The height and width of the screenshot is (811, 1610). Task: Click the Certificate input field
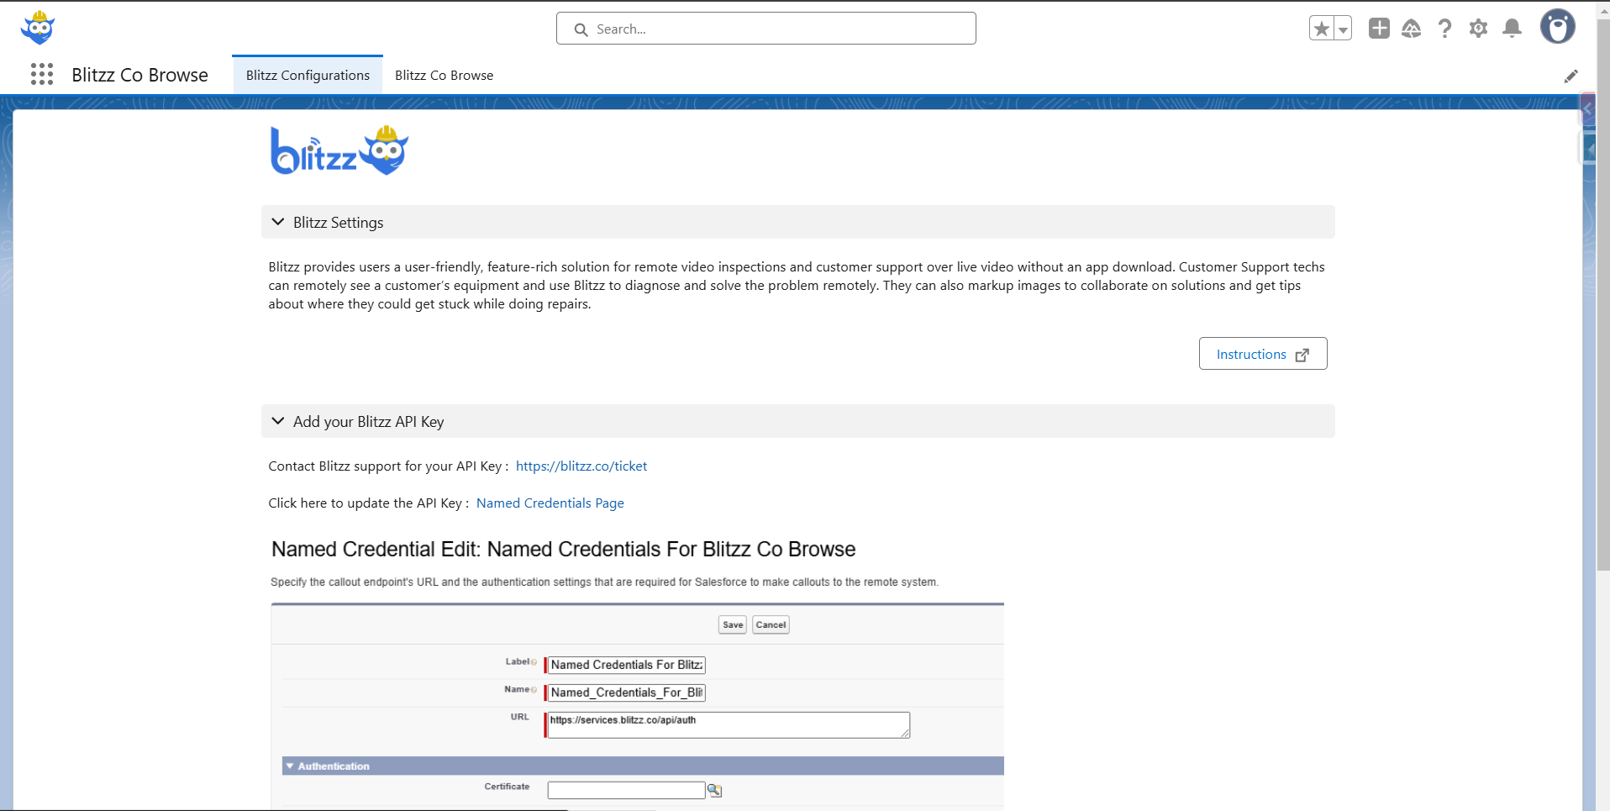click(626, 790)
